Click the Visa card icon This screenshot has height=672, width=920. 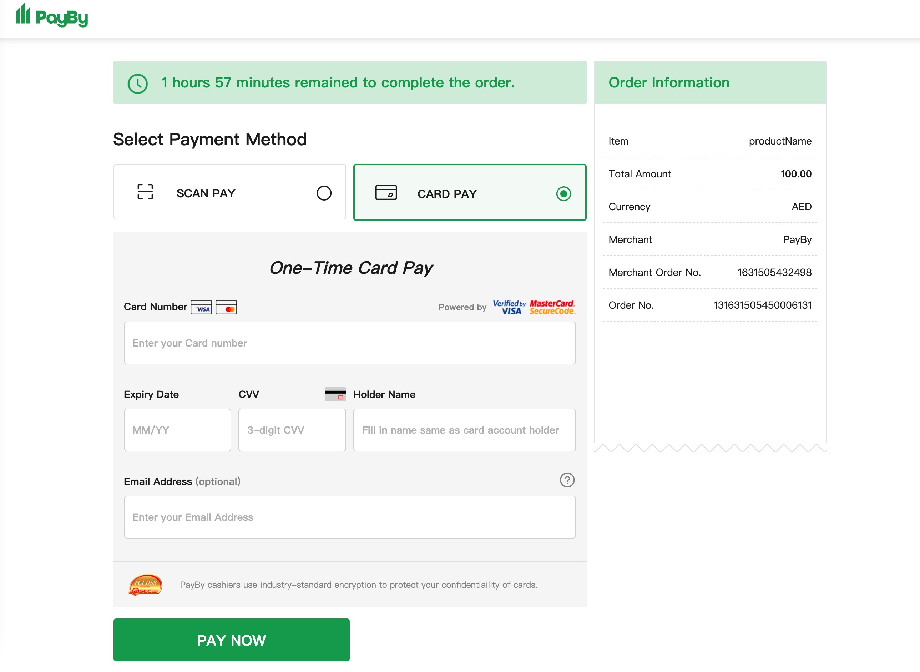coord(201,308)
